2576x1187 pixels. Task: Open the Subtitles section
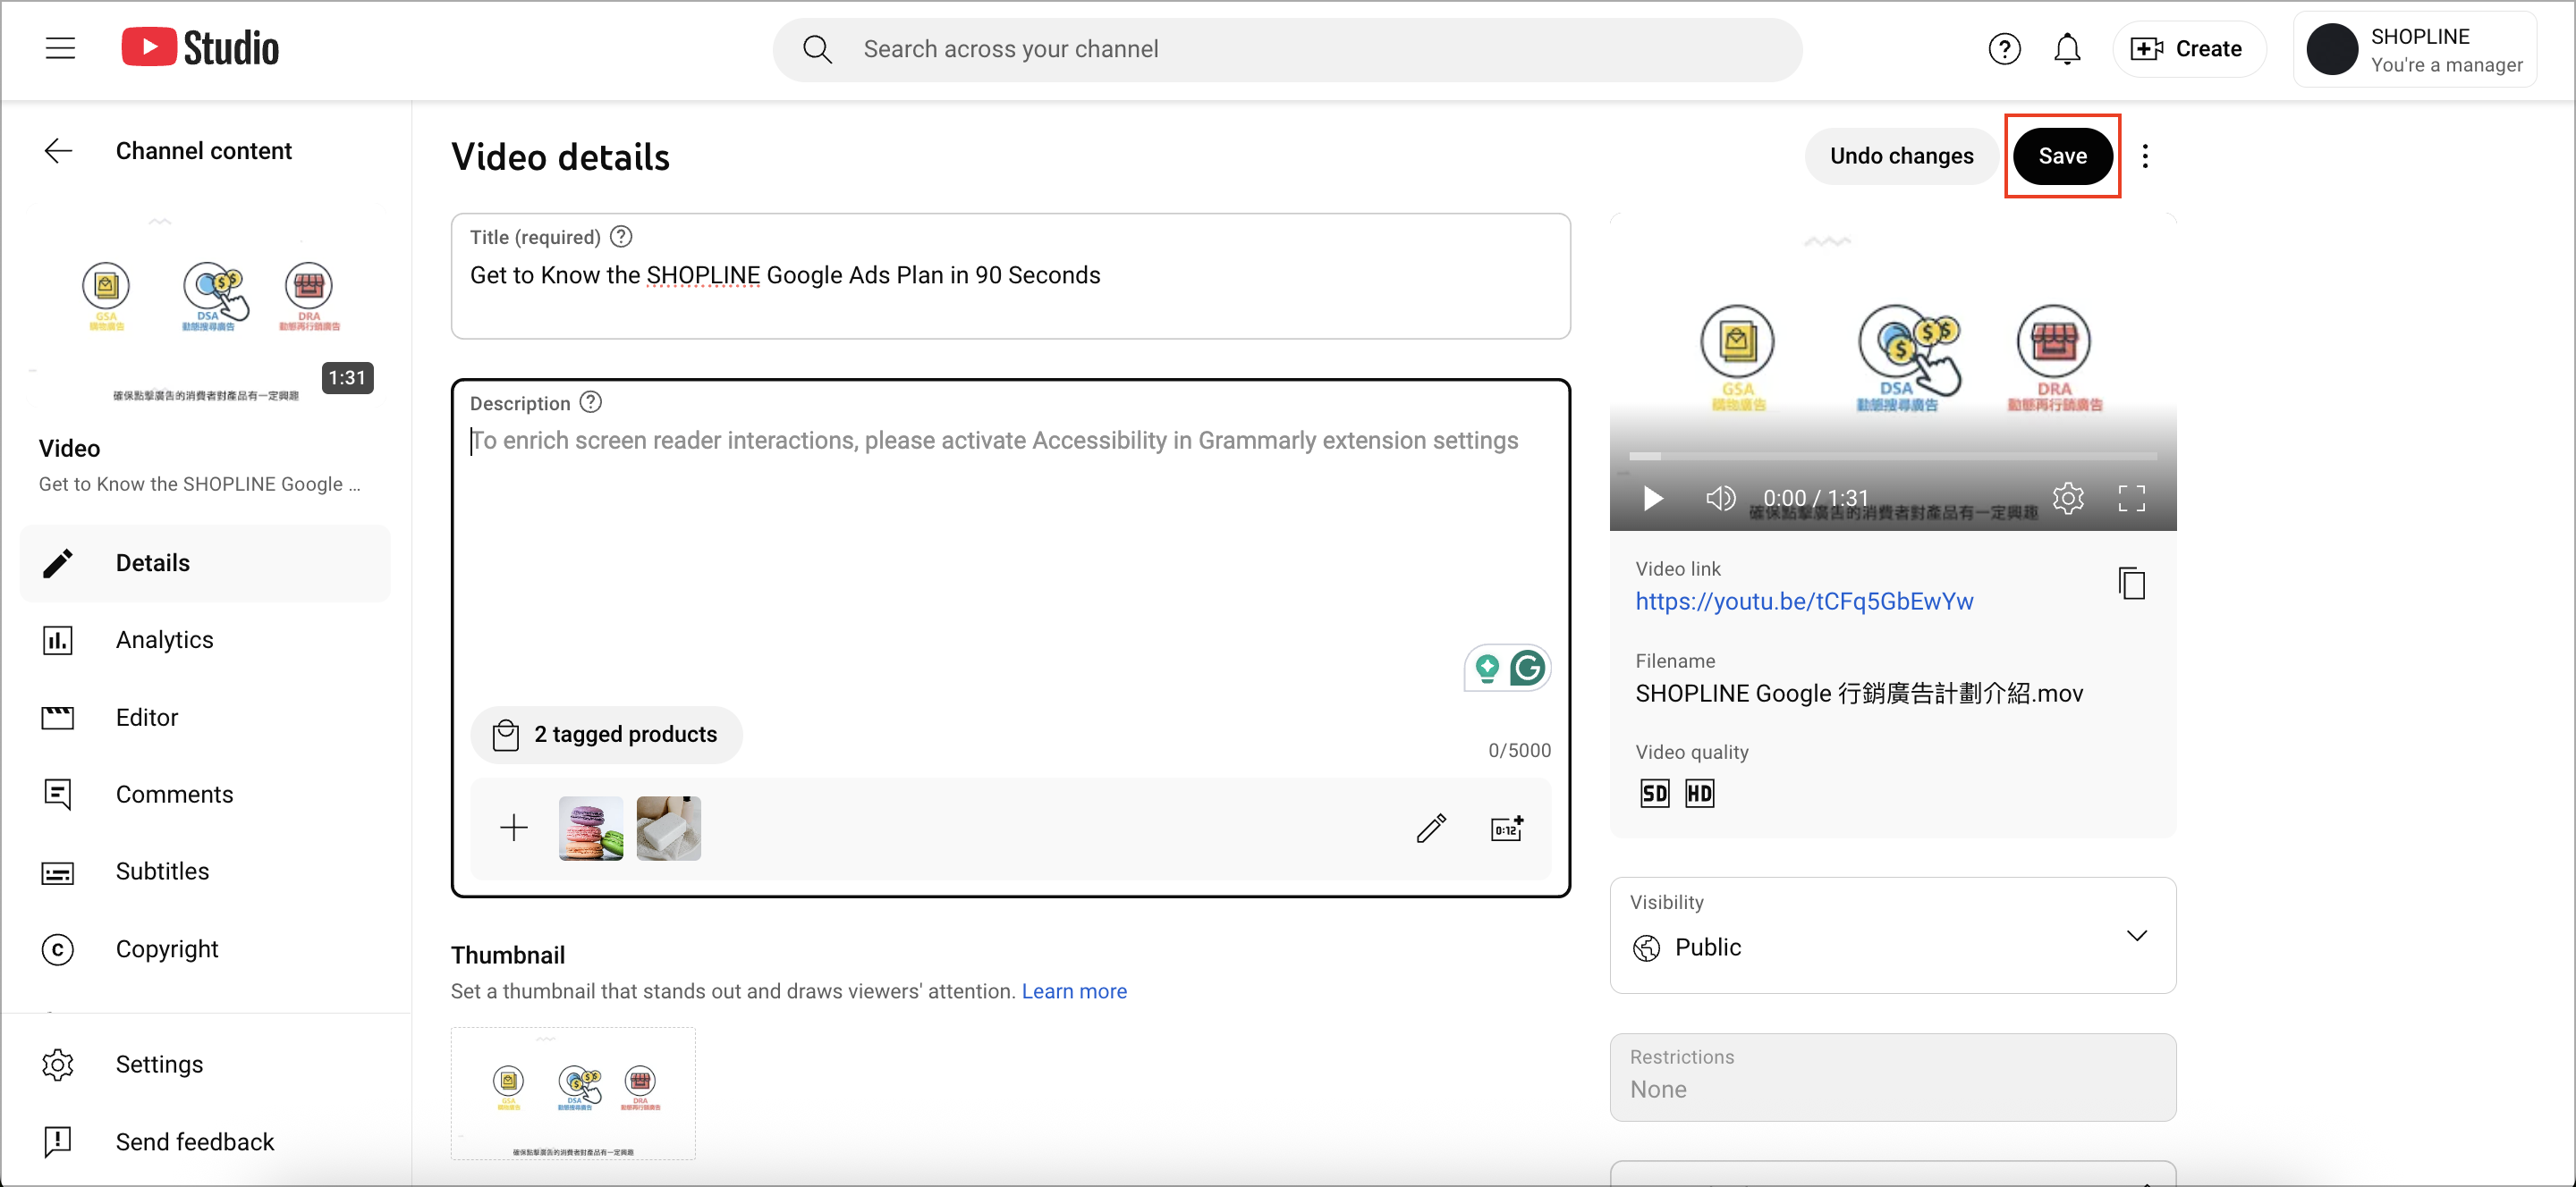[205, 871]
